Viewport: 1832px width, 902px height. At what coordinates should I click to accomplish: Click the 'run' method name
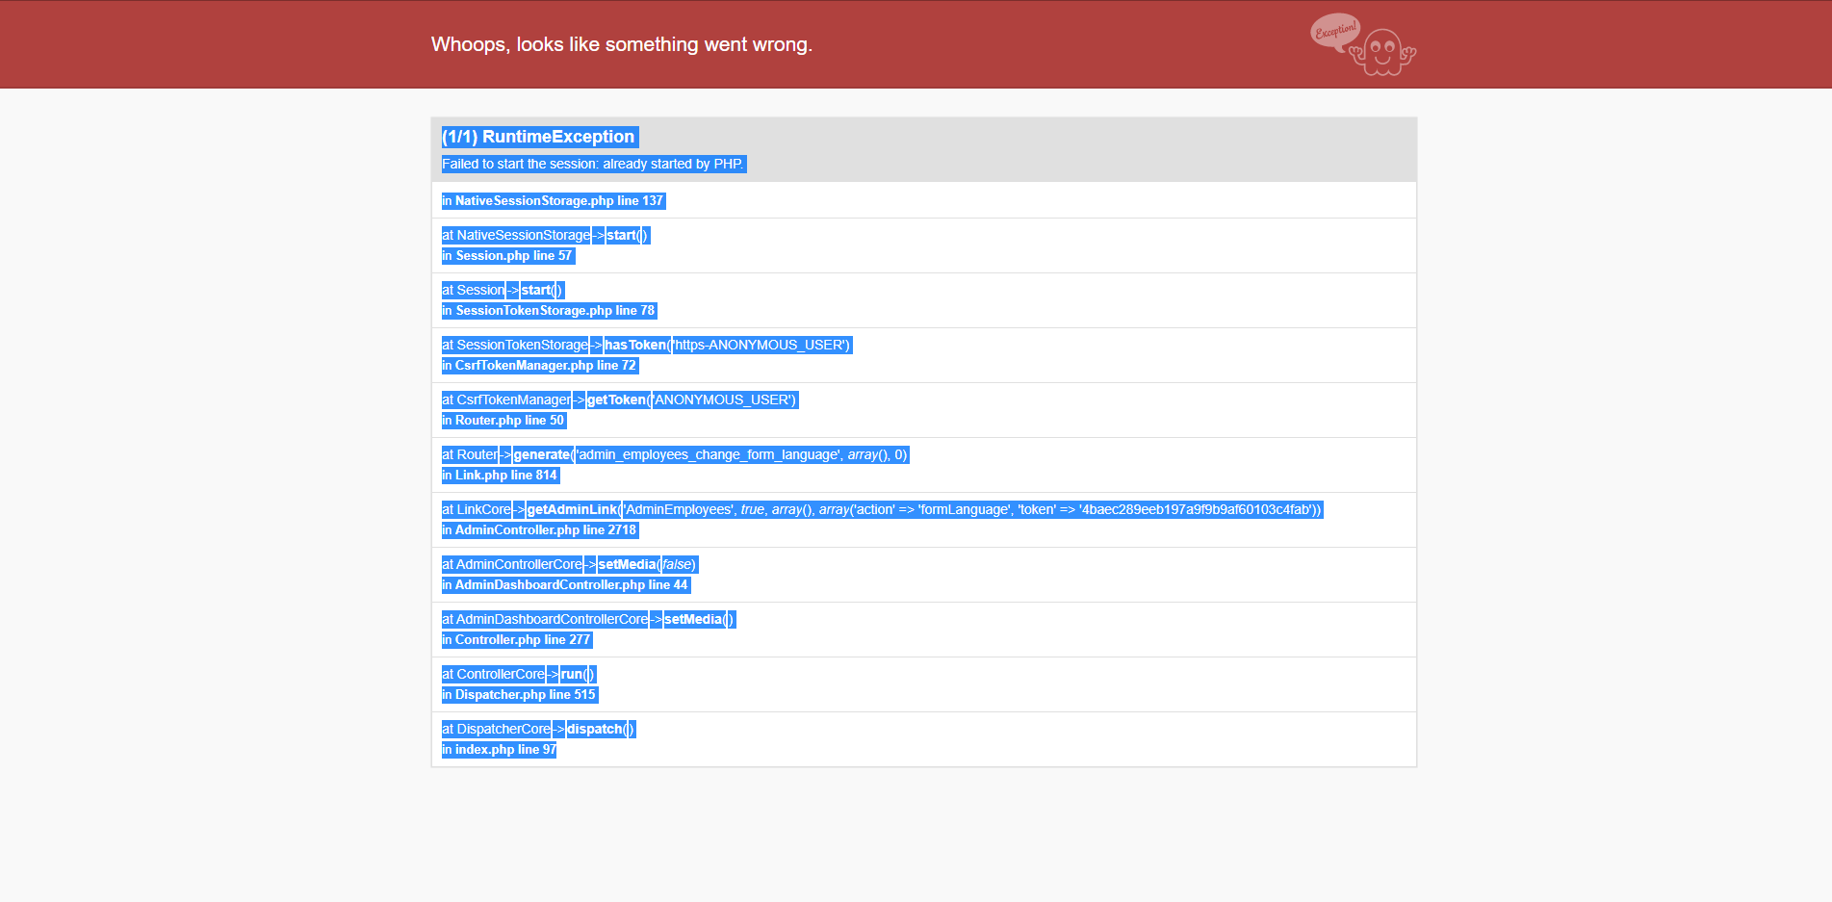[572, 674]
